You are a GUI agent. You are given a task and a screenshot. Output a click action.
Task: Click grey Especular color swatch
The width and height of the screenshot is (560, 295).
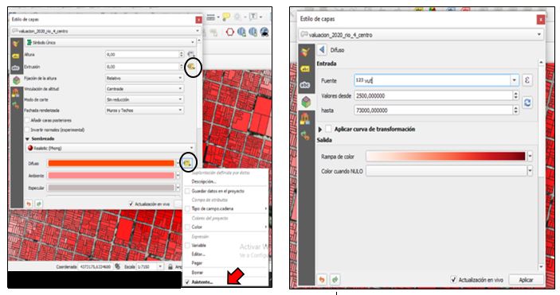[x=111, y=188]
